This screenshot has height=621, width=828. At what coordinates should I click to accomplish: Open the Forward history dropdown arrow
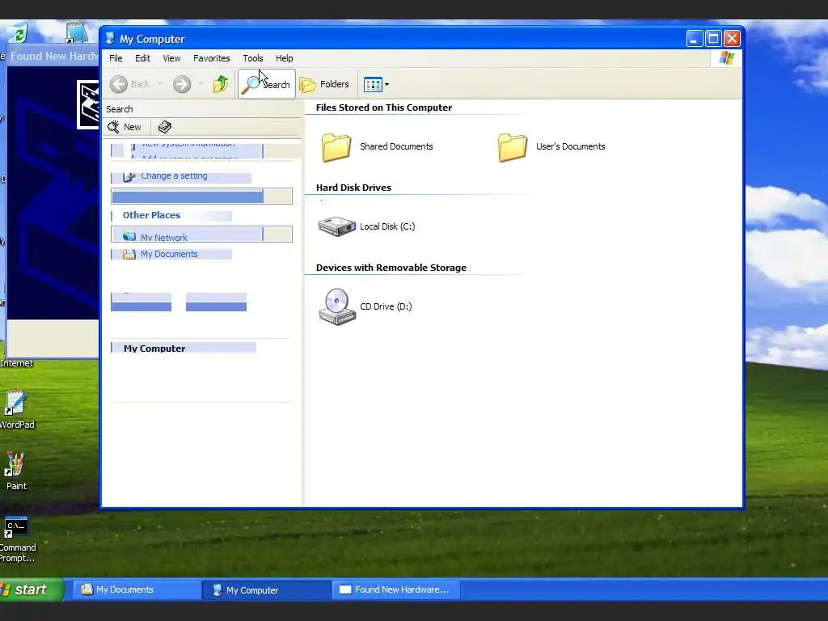coord(201,84)
